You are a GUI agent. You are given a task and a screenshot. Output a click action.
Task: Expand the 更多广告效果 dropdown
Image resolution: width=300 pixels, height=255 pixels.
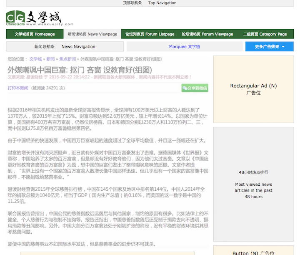tap(270, 47)
